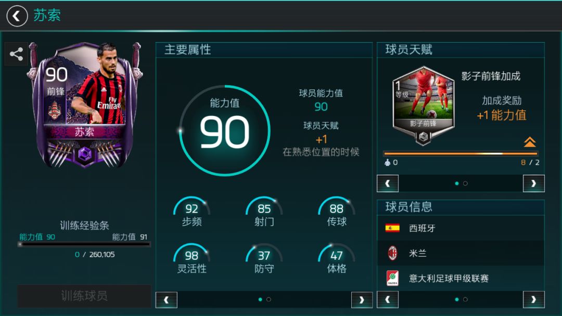Go to the previous 球员天赋 talent

tap(388, 183)
